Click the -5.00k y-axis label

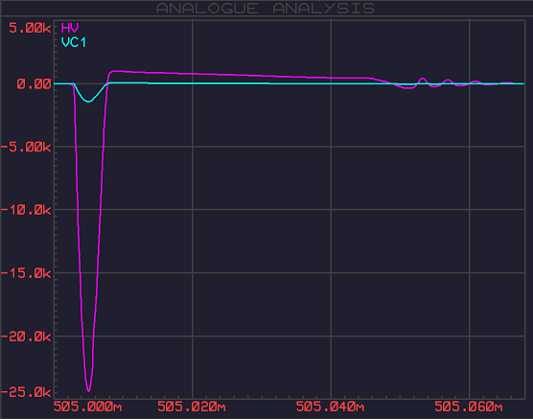26,147
